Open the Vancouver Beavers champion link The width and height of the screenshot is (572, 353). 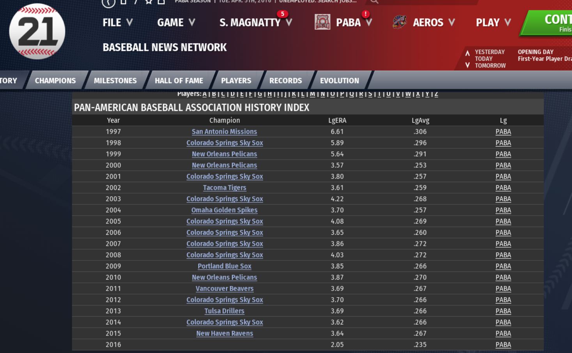click(x=225, y=289)
